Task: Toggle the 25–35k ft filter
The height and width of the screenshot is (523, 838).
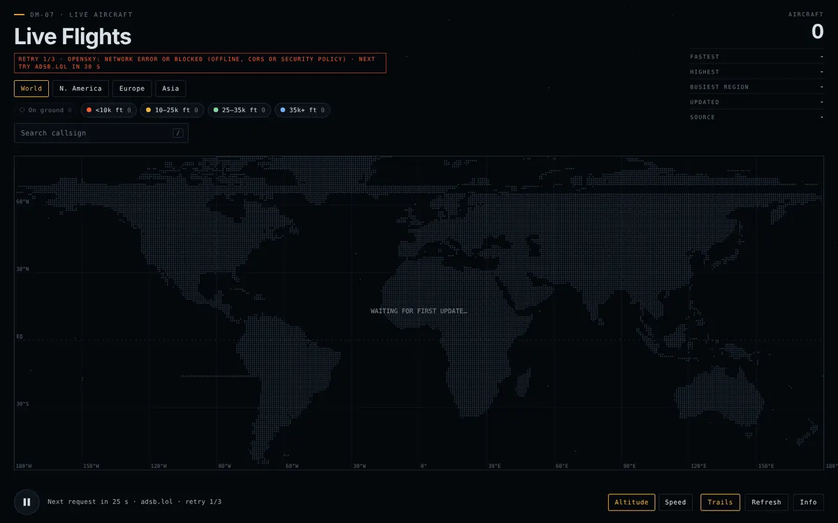Action: point(239,110)
